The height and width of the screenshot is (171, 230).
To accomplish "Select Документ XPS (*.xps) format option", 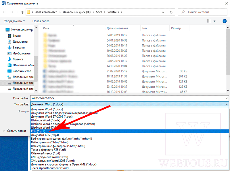I will (45, 135).
